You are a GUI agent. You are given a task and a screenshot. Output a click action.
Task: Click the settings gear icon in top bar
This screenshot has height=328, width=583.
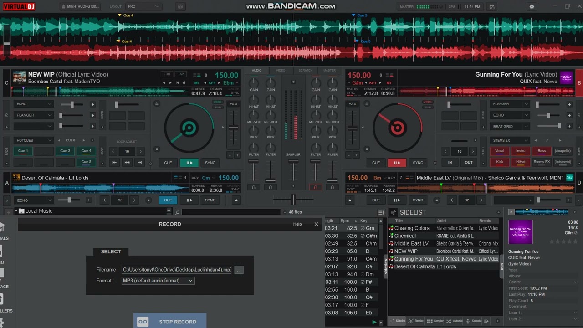coord(532,7)
